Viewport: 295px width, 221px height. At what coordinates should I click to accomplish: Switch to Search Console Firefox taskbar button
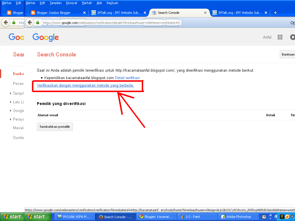[x=116, y=217]
